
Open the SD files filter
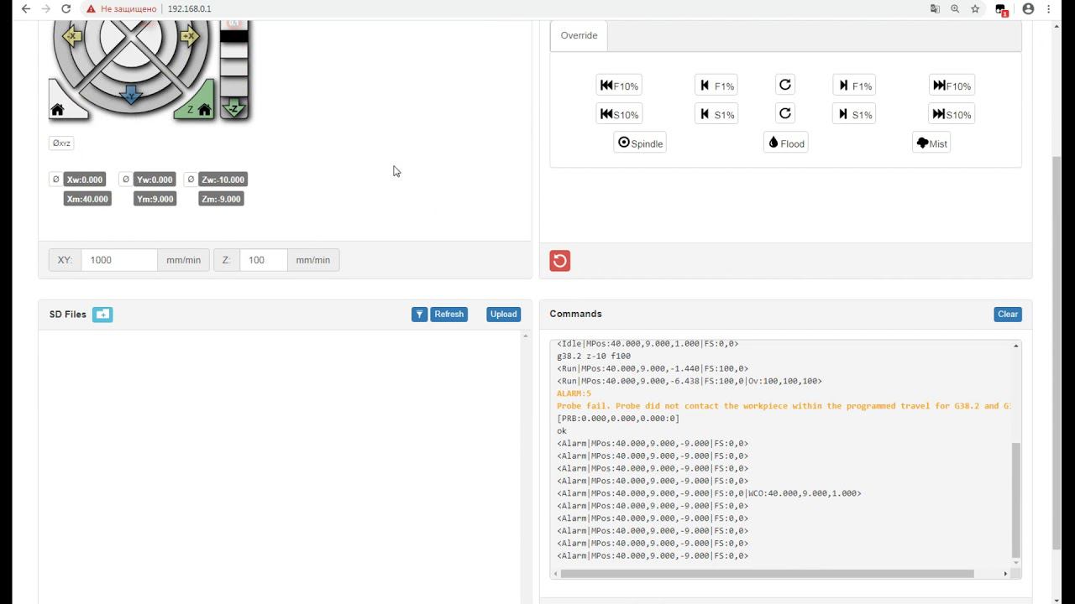click(x=419, y=315)
